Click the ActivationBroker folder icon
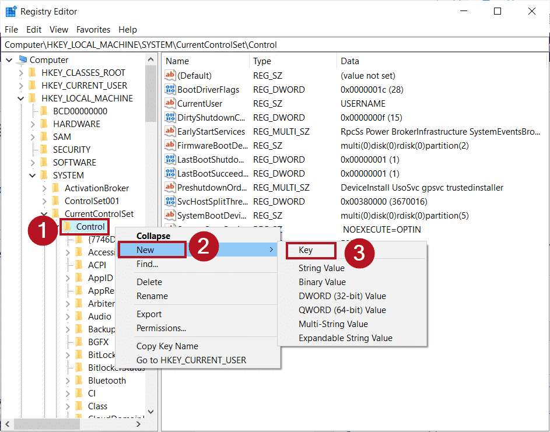Viewport: 550px width, 432px height. (55, 188)
